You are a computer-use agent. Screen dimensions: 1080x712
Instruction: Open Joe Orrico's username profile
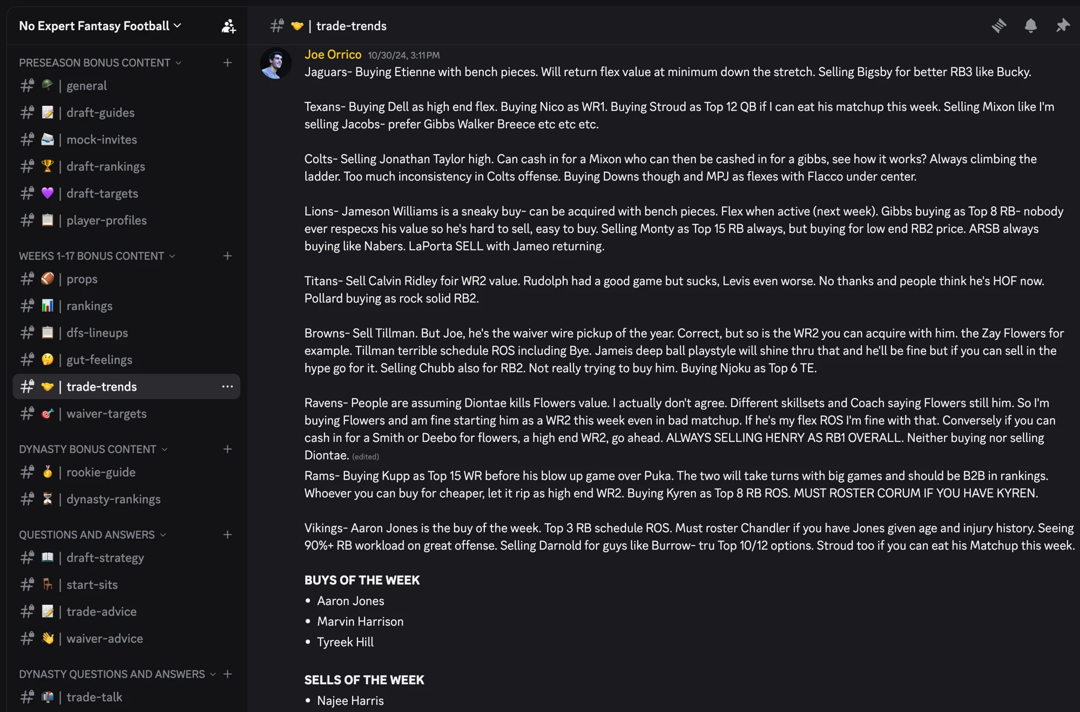pos(333,54)
